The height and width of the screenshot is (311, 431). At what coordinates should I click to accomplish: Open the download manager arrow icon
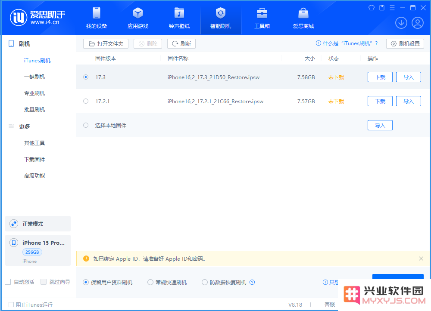(401, 23)
